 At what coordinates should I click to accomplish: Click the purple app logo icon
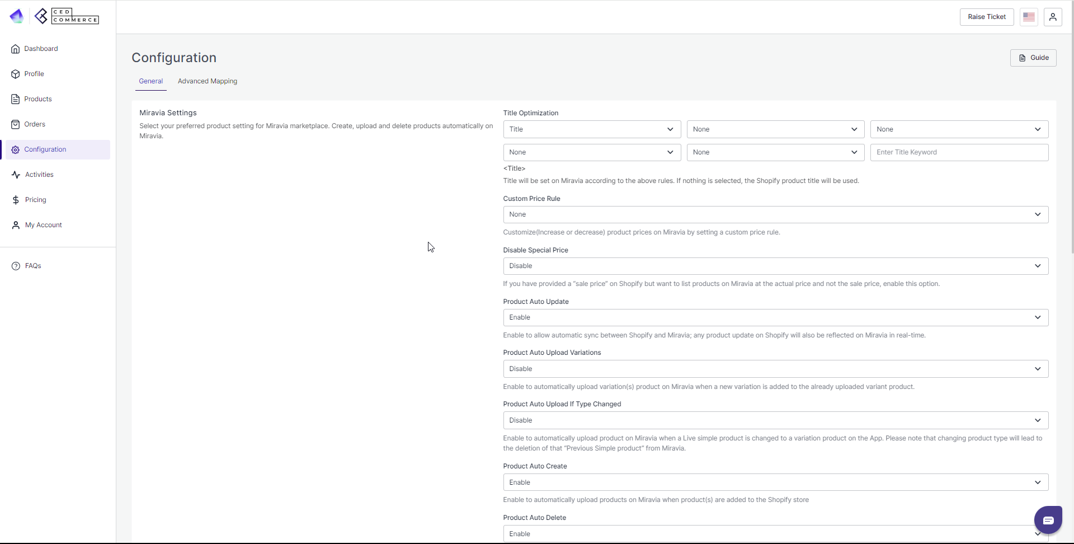[17, 16]
